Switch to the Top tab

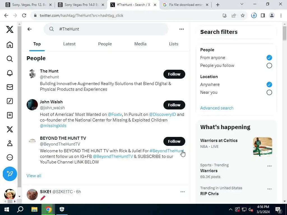point(37,44)
